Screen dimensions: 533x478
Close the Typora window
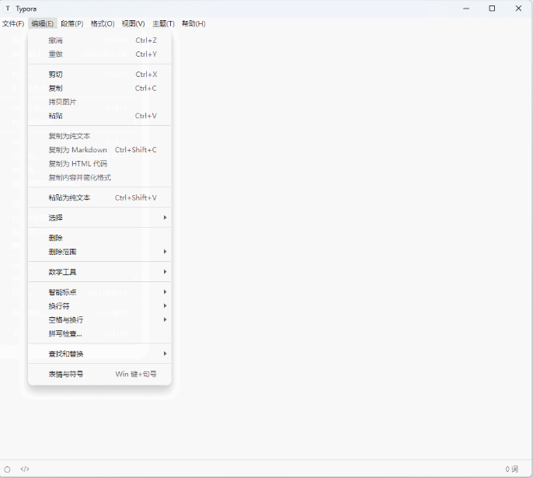tap(518, 9)
